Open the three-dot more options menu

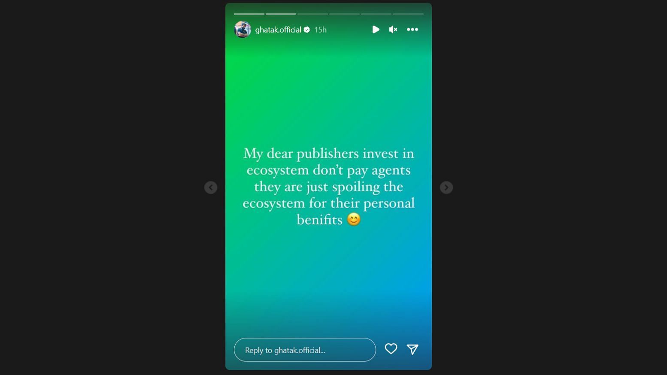(412, 30)
